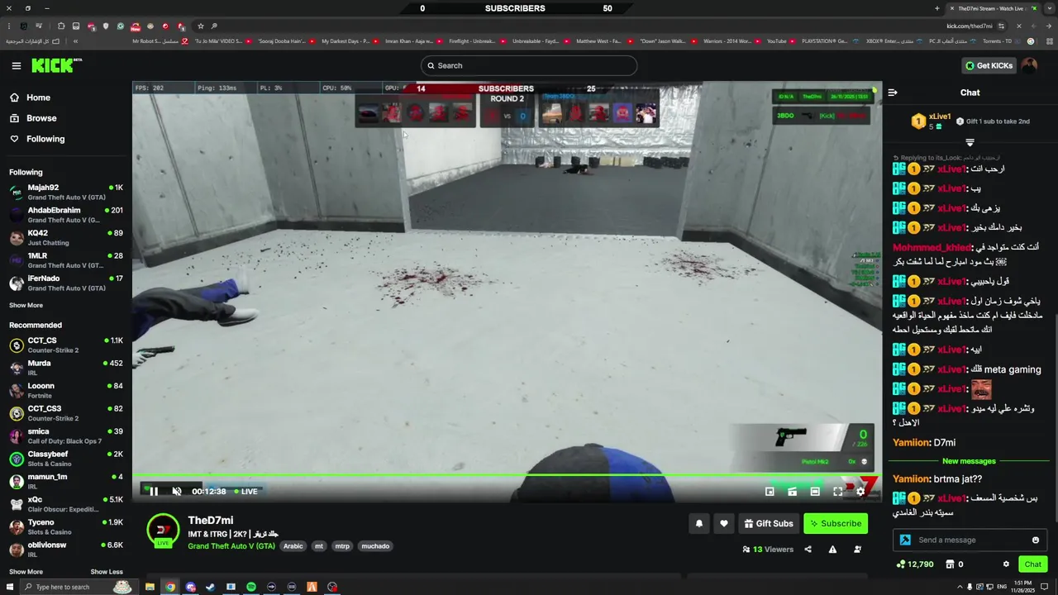Open smica Black Ops 7 channel
This screenshot has height=595, width=1058.
[x=66, y=436]
